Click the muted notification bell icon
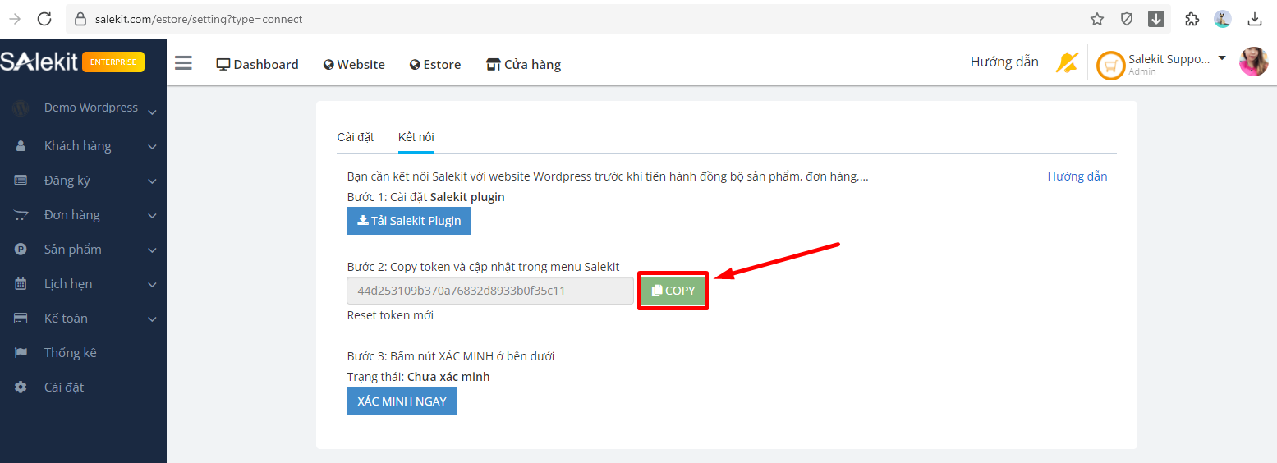The image size is (1277, 463). 1066,62
